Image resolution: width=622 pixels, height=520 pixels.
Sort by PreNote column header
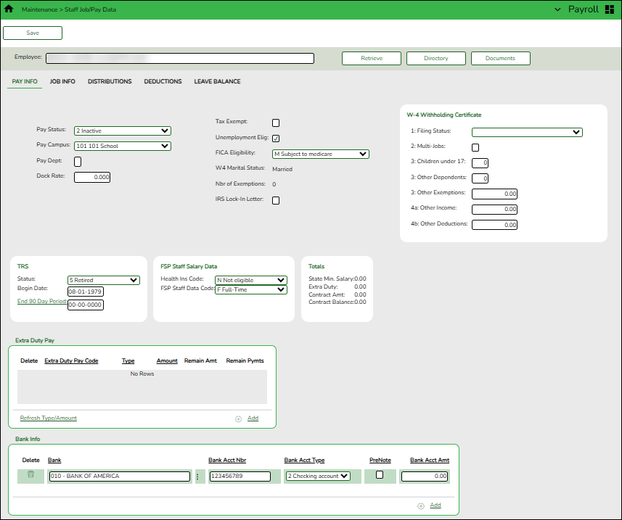tap(380, 460)
